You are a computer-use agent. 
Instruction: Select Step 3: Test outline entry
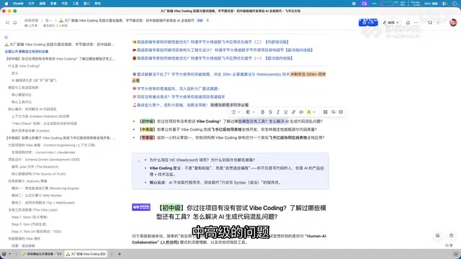click(x=36, y=232)
